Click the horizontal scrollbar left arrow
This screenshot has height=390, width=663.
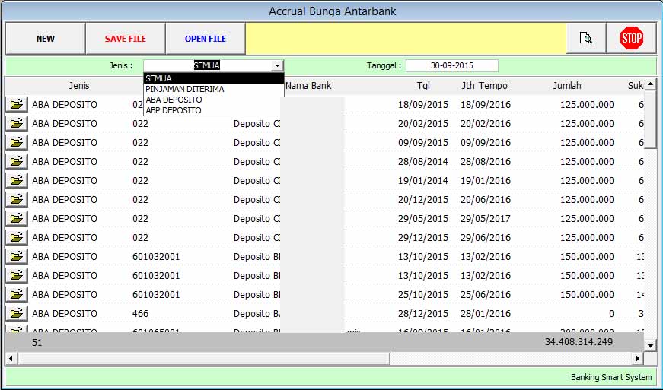(x=11, y=359)
